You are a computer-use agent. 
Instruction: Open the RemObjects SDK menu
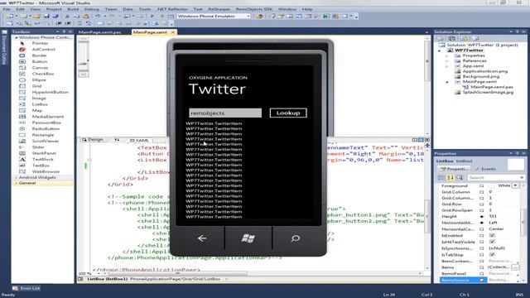click(x=254, y=9)
